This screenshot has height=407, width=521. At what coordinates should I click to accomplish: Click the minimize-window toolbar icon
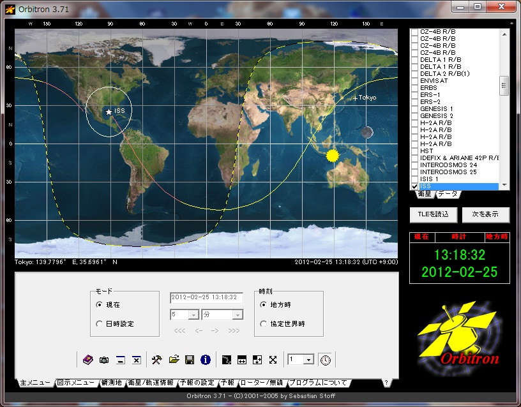click(x=120, y=360)
